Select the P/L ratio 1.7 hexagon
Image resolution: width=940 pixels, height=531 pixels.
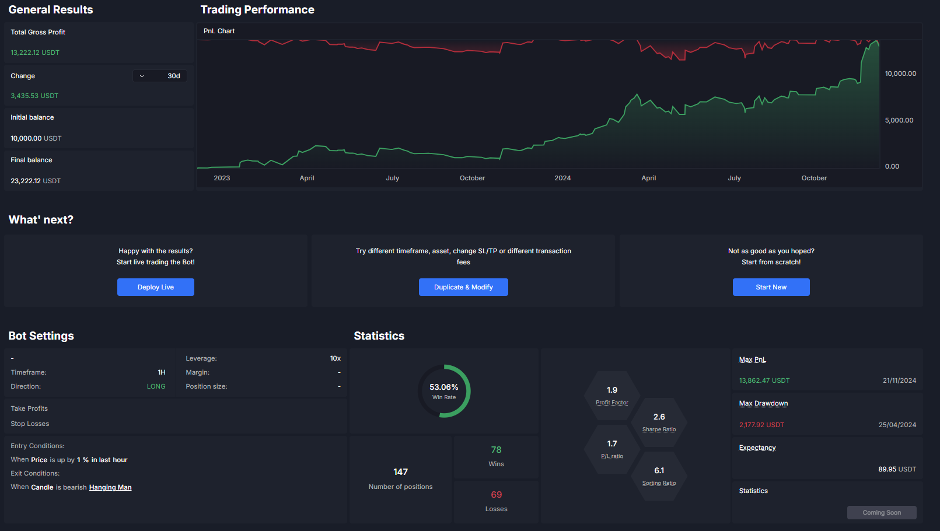pyautogui.click(x=612, y=449)
